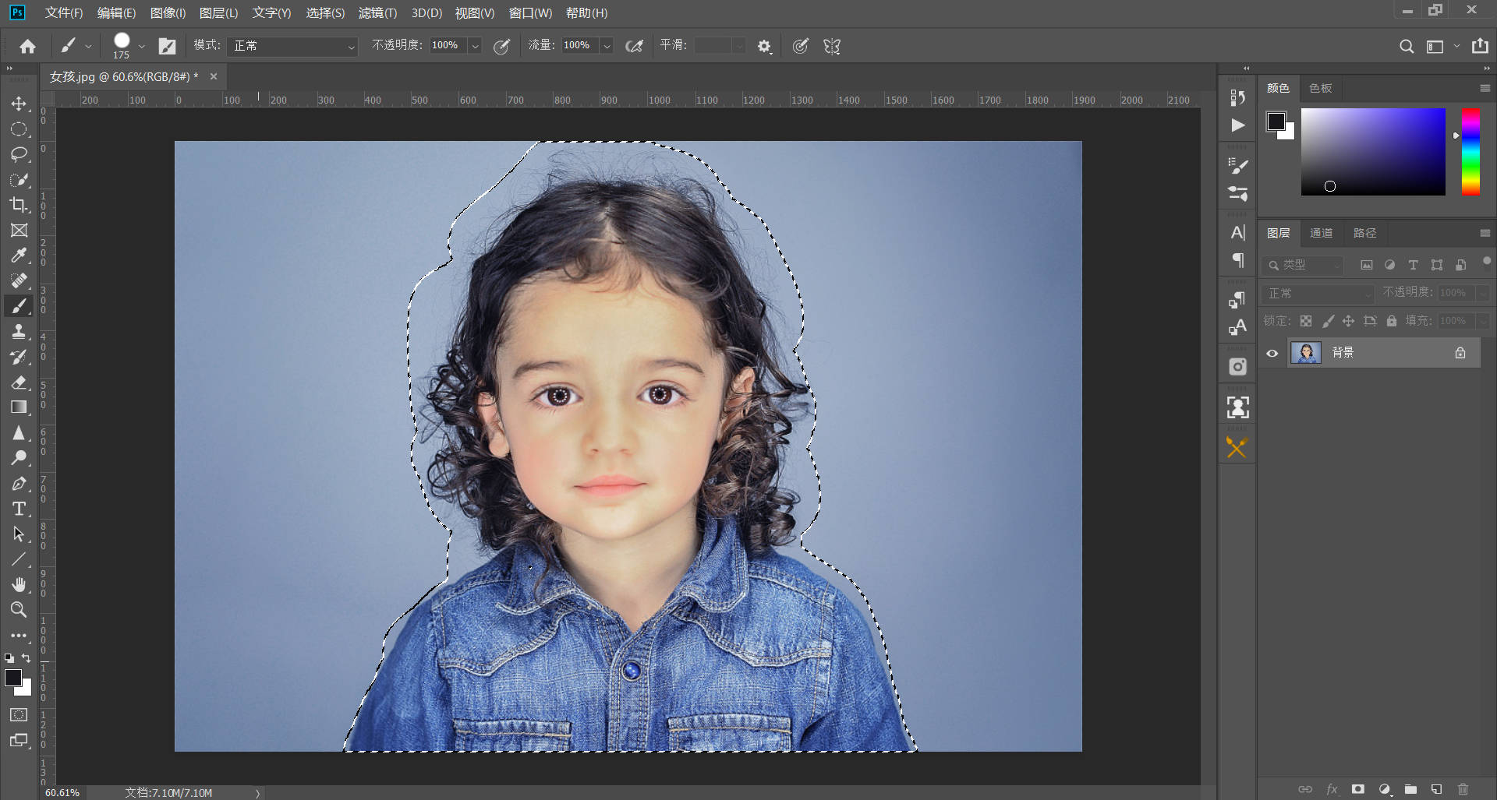Open the 选择(S) menu
This screenshot has height=800, width=1497.
click(325, 13)
